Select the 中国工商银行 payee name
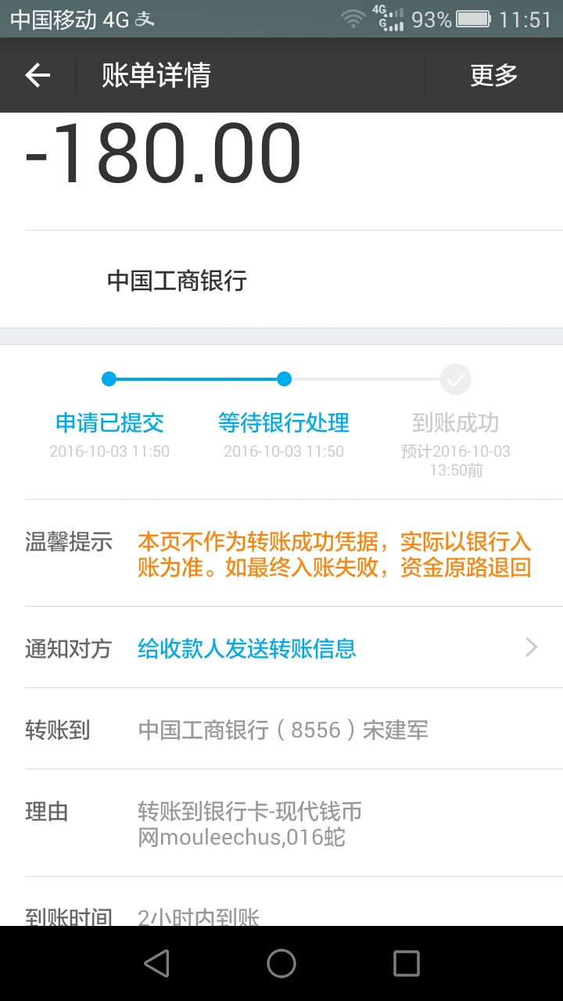The image size is (563, 1001). click(x=177, y=281)
